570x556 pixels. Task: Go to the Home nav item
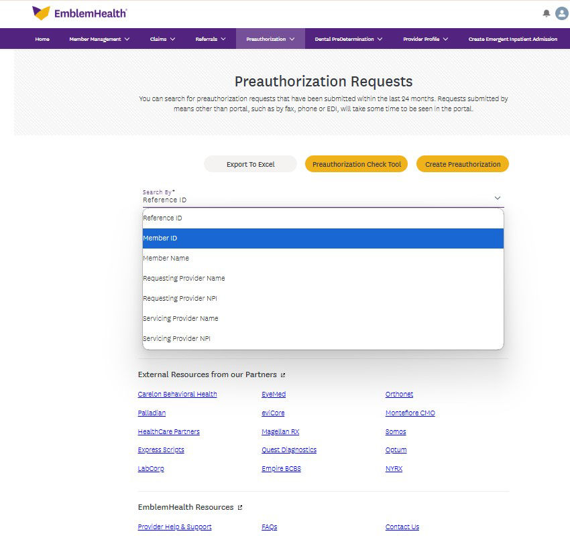click(x=42, y=39)
